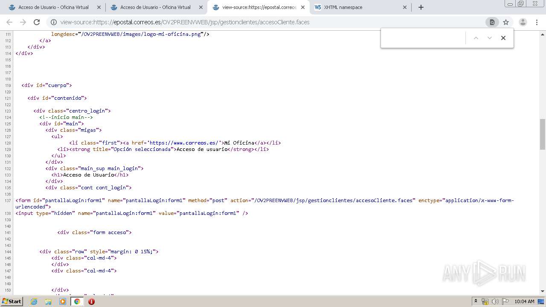Close the second Acceso de Usuario tab
Screen dimensions: 546x307
pyautogui.click(x=201, y=7)
